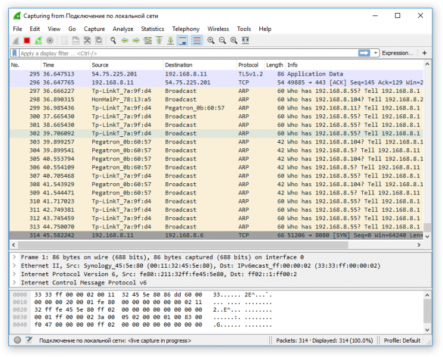Sort by the Protocol column header

point(250,65)
